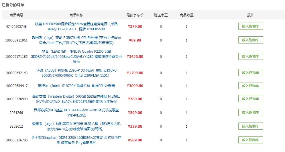Open 爱国者 碟影 RGB幻彩版 CPU散热器 link
This screenshot has height=152, width=285.
(76, 40)
